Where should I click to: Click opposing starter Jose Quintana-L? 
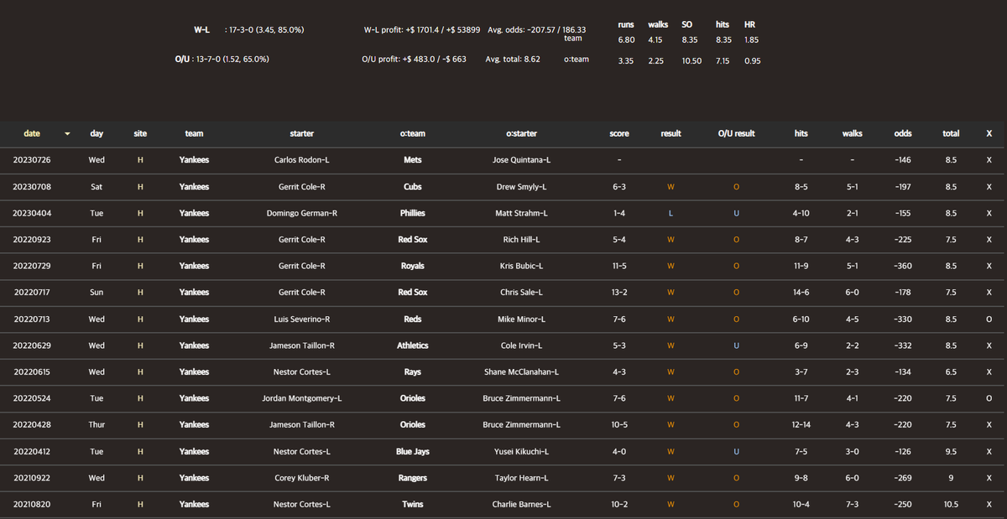521,159
